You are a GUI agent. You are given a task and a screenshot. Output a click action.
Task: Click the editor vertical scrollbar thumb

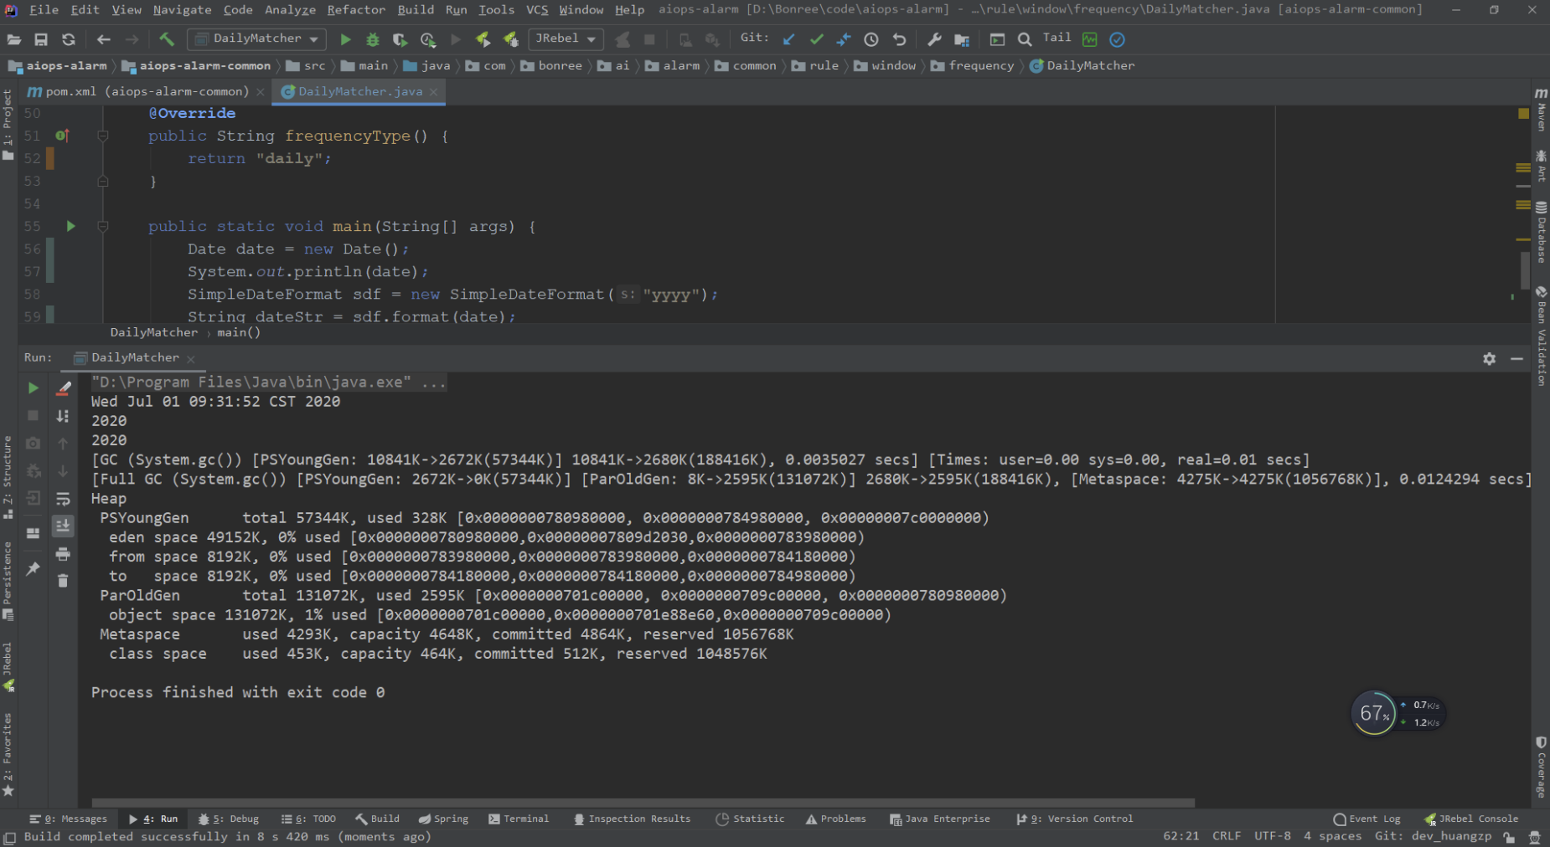1524,270
